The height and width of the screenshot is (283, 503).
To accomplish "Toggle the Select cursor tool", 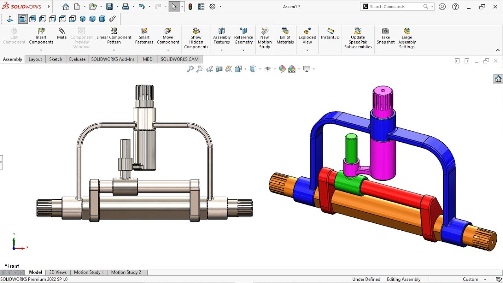I will click(x=174, y=7).
